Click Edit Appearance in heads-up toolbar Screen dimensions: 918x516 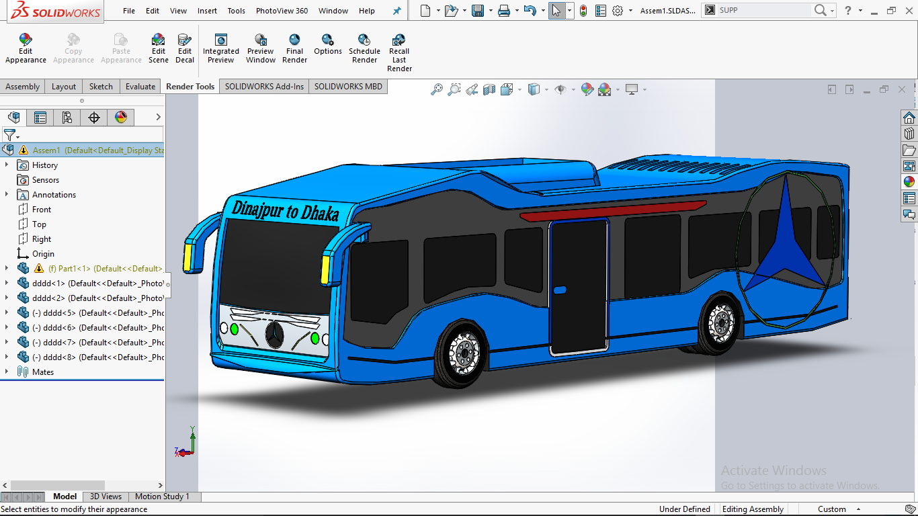[587, 89]
